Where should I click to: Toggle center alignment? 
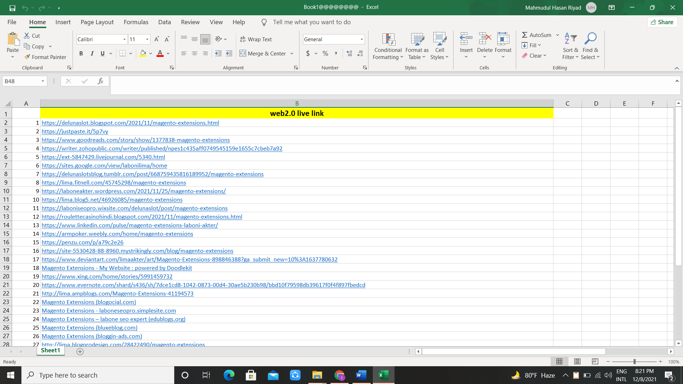tap(194, 53)
